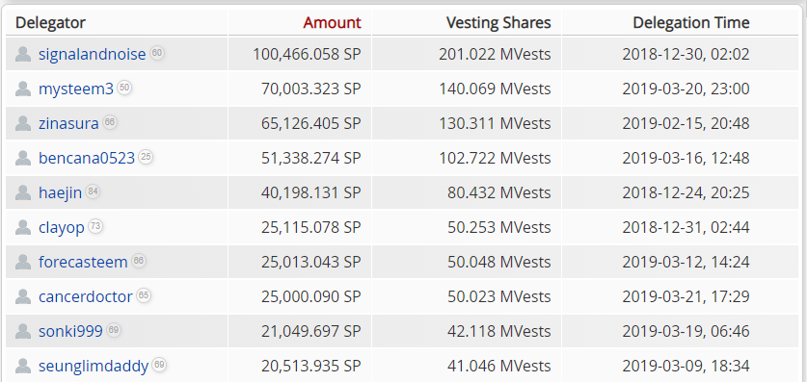Click the reputation badge 84 after haejin
The height and width of the screenshot is (382, 807).
[x=93, y=191]
